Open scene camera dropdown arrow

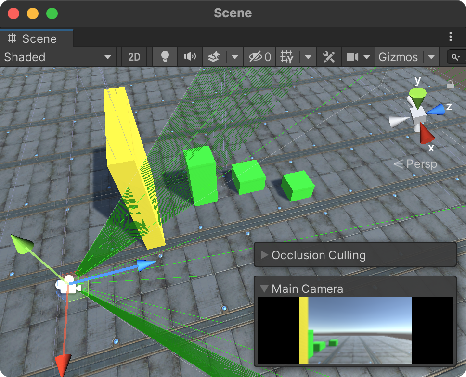click(367, 57)
